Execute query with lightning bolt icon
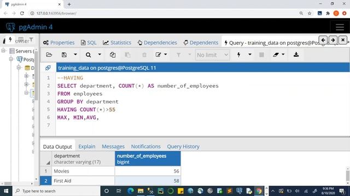The image size is (350, 196). [238, 54]
